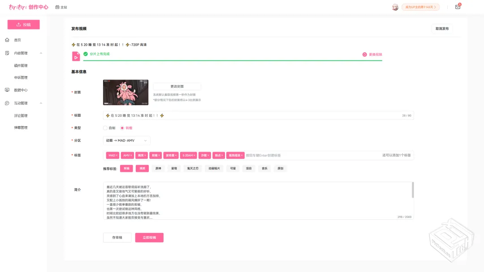
Task: Click the 数据中心 monitor icon
Action: point(7,90)
